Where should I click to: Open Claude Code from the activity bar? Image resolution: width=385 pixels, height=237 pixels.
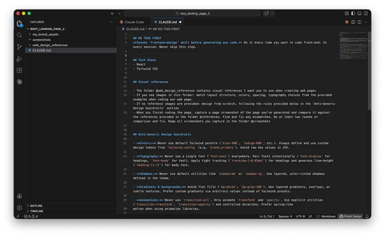19,82
